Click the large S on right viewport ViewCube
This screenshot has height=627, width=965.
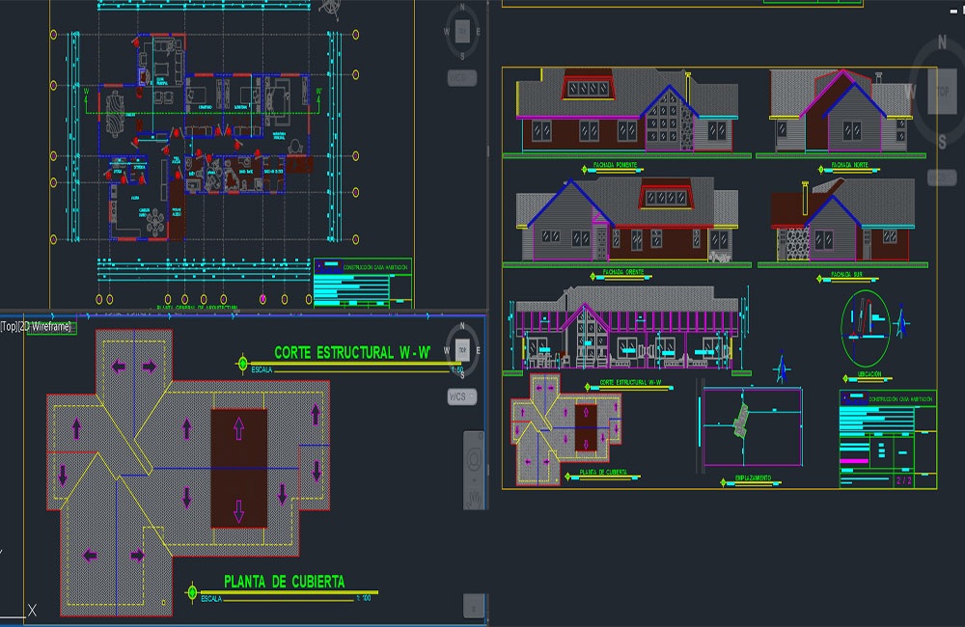click(x=942, y=142)
